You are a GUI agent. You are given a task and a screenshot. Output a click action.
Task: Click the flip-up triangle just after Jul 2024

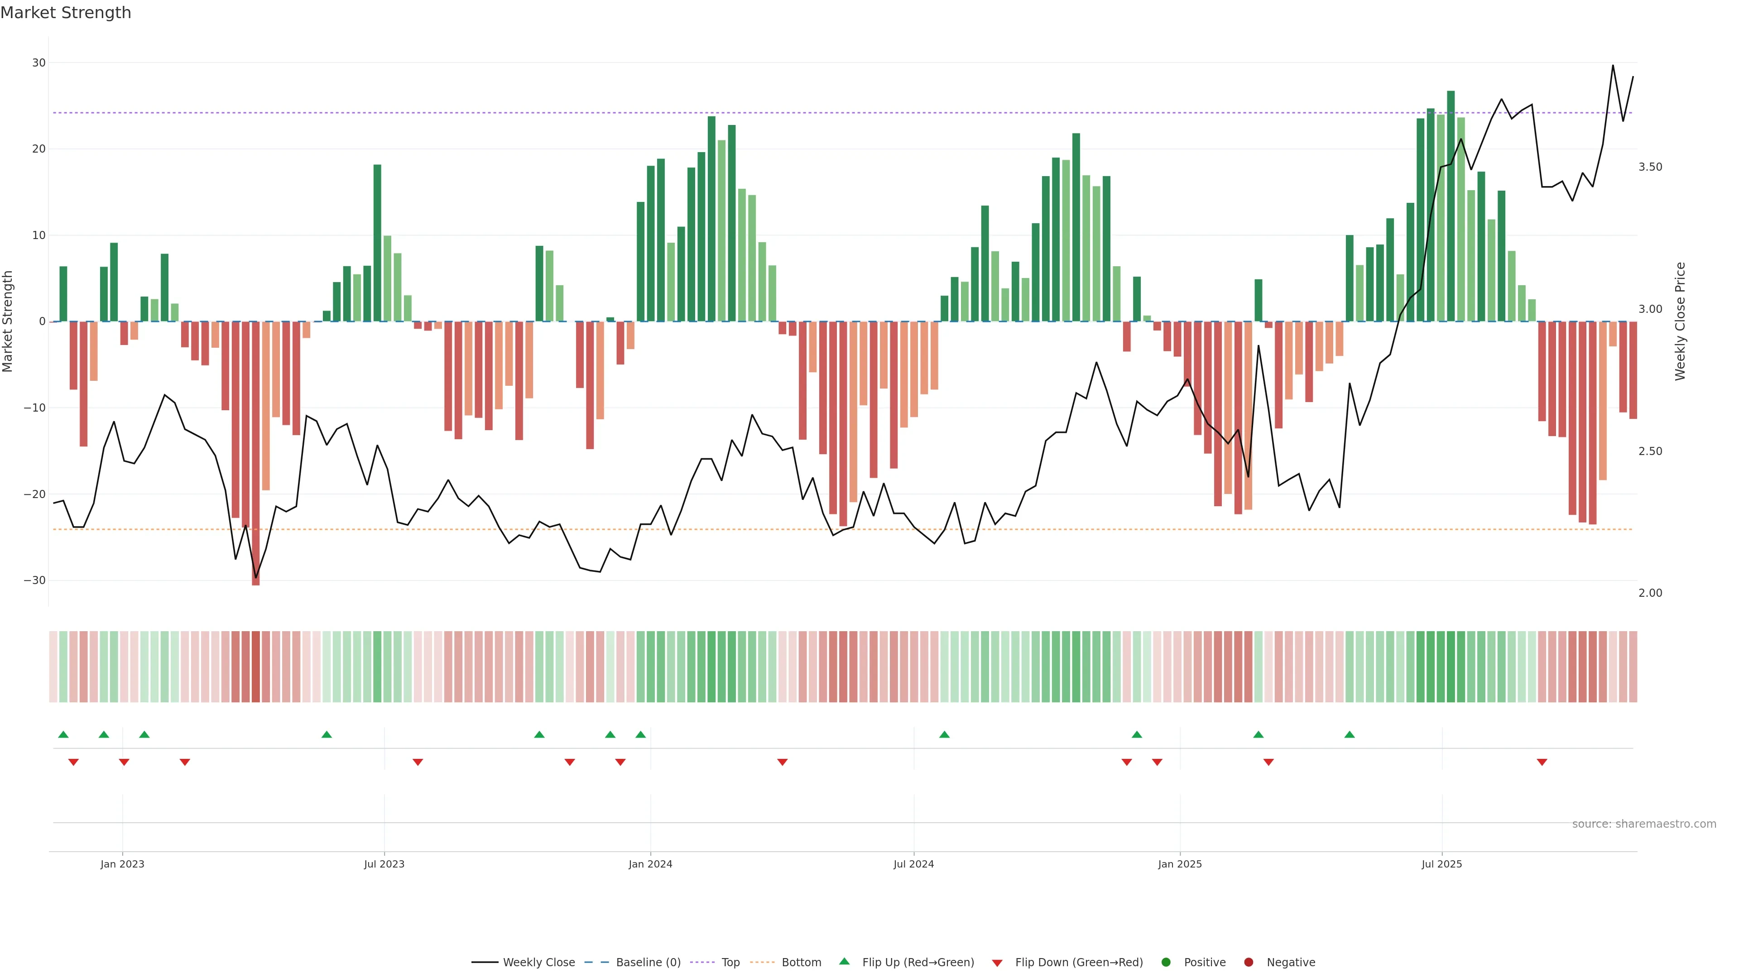pos(944,734)
